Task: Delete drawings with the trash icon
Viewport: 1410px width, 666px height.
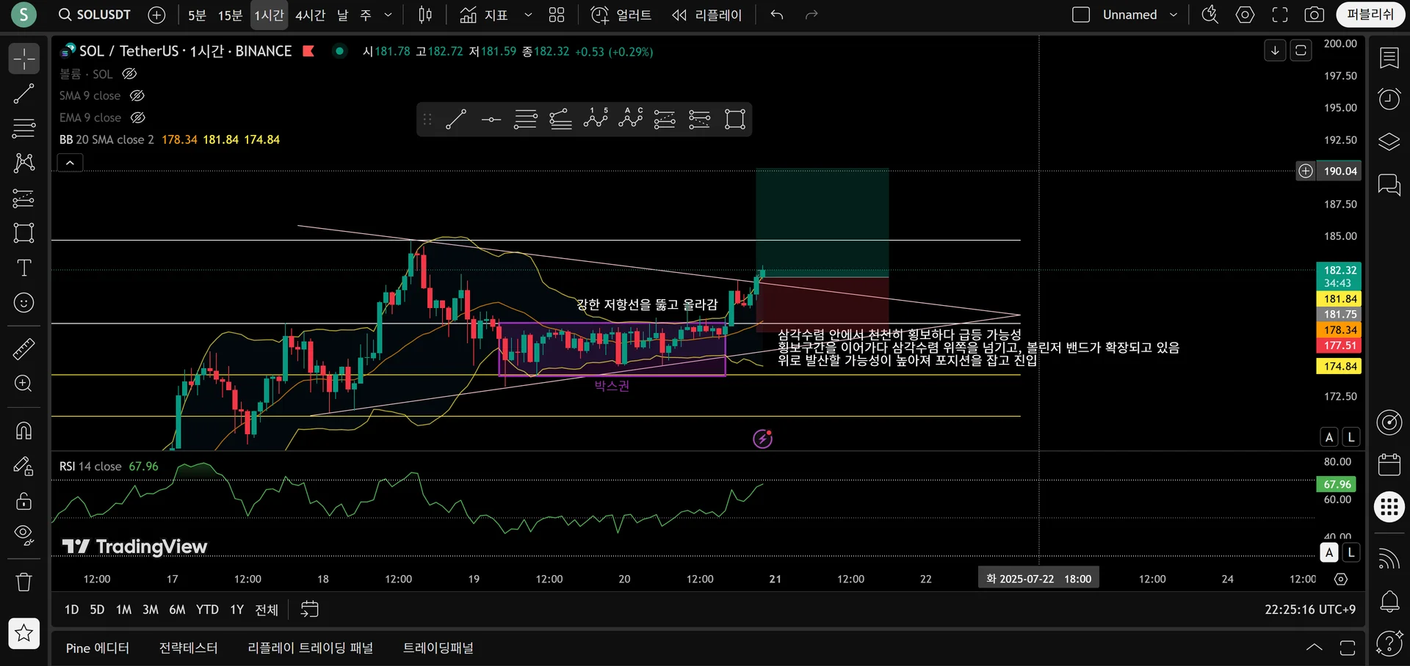Action: point(23,582)
